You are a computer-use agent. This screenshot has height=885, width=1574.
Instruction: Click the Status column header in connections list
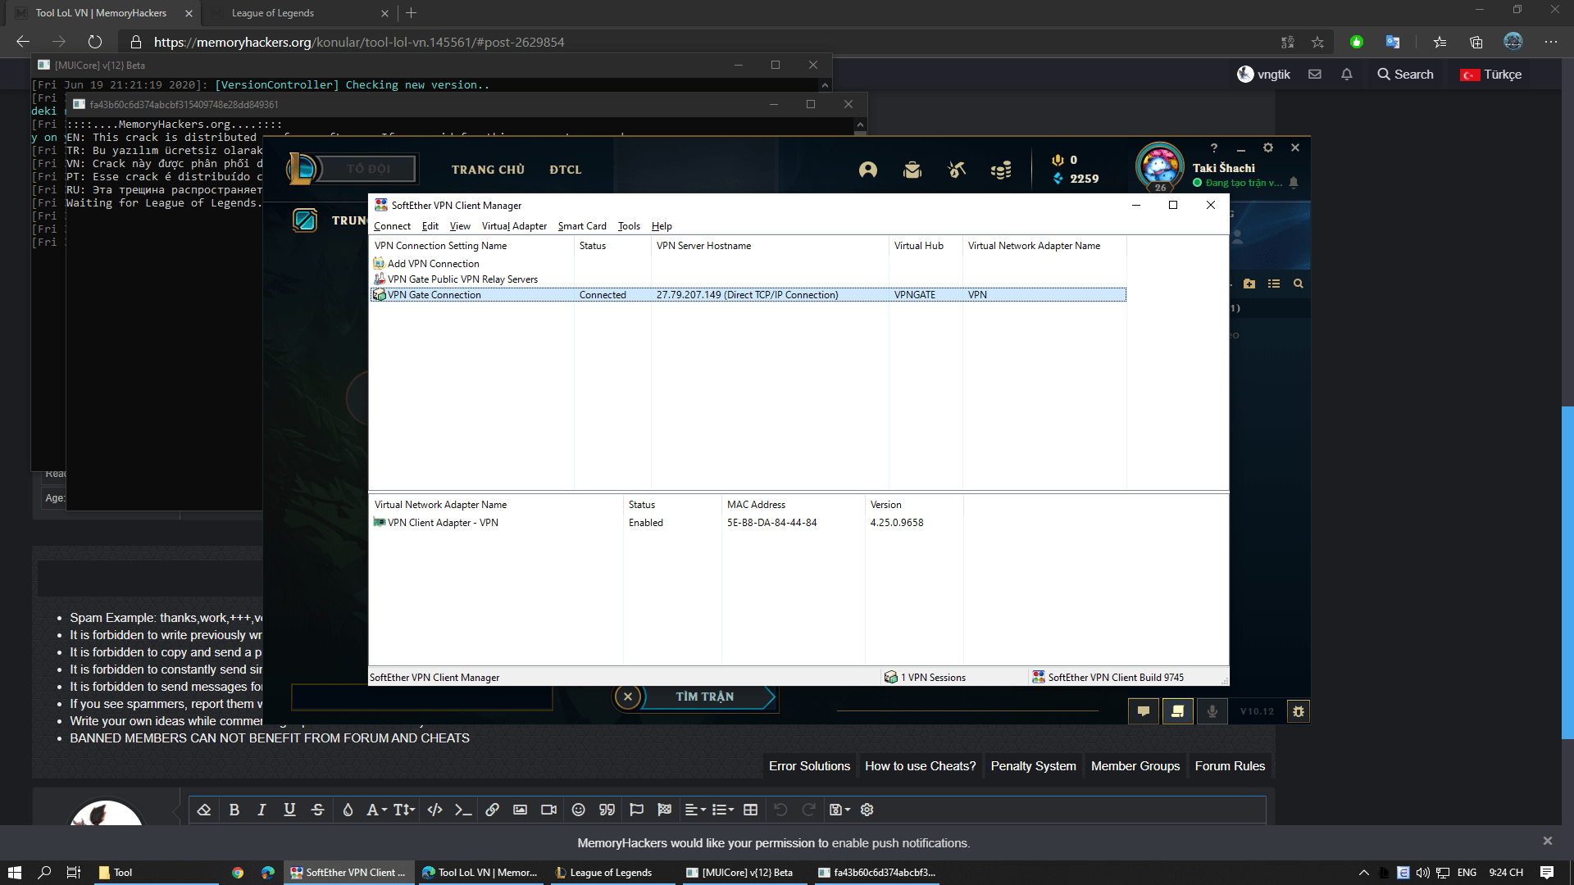pyautogui.click(x=612, y=246)
